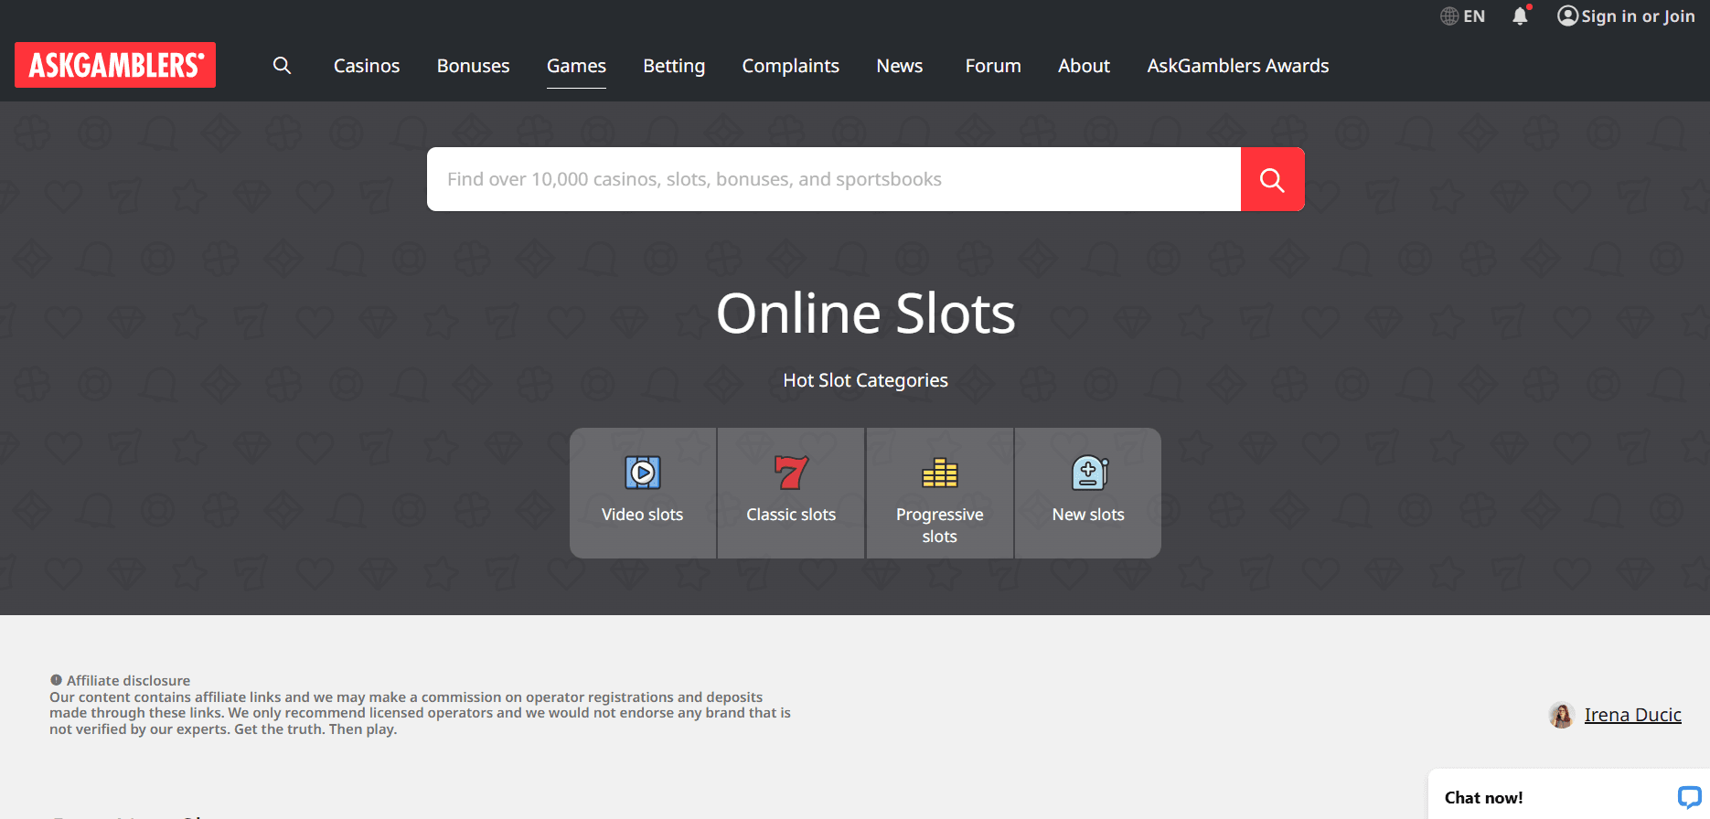Click the Hot Slot Categories text
This screenshot has width=1710, height=819.
pyautogui.click(x=866, y=380)
